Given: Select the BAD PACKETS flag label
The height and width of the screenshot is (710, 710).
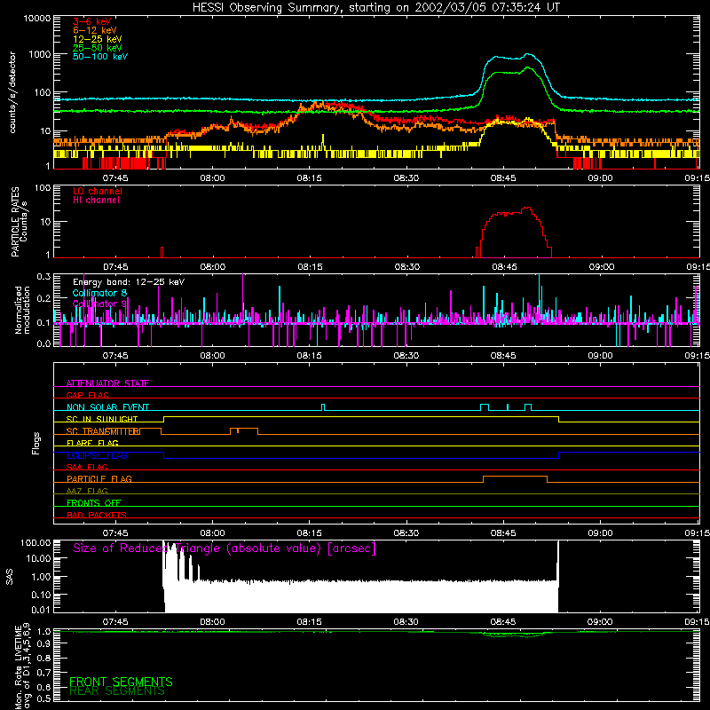Looking at the screenshot, I should pos(97,515).
